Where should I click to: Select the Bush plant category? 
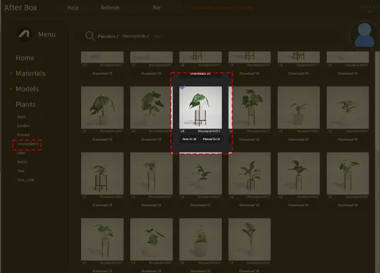[21, 117]
